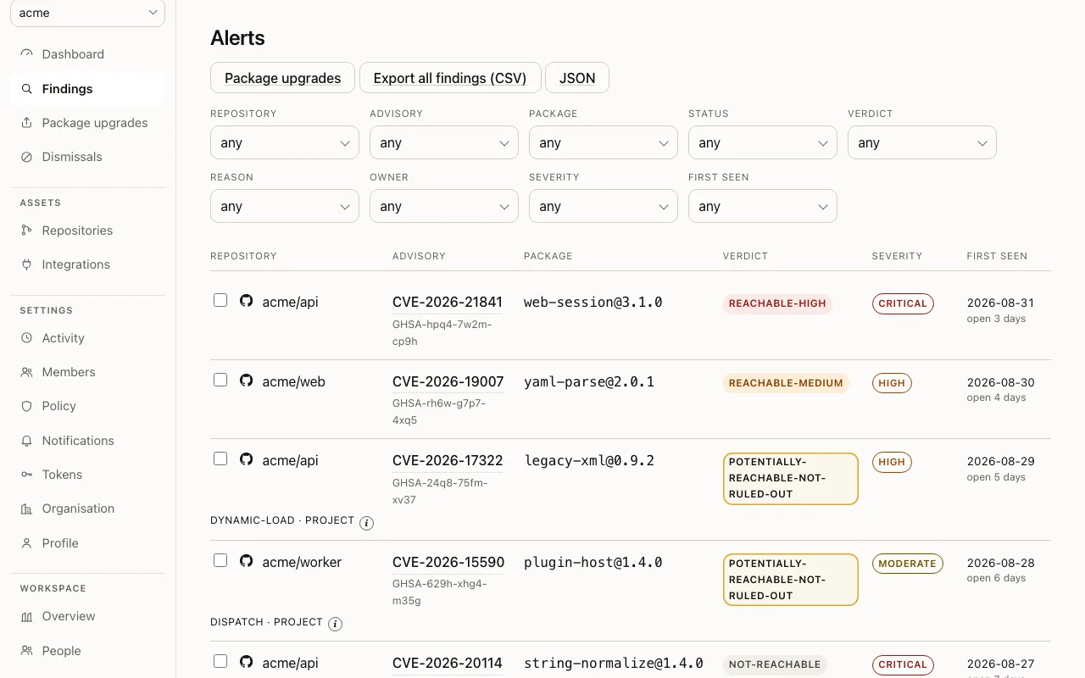The width and height of the screenshot is (1085, 678).
Task: Click the GitHub icon in the CVE-2026-21841 row
Action: (246, 301)
